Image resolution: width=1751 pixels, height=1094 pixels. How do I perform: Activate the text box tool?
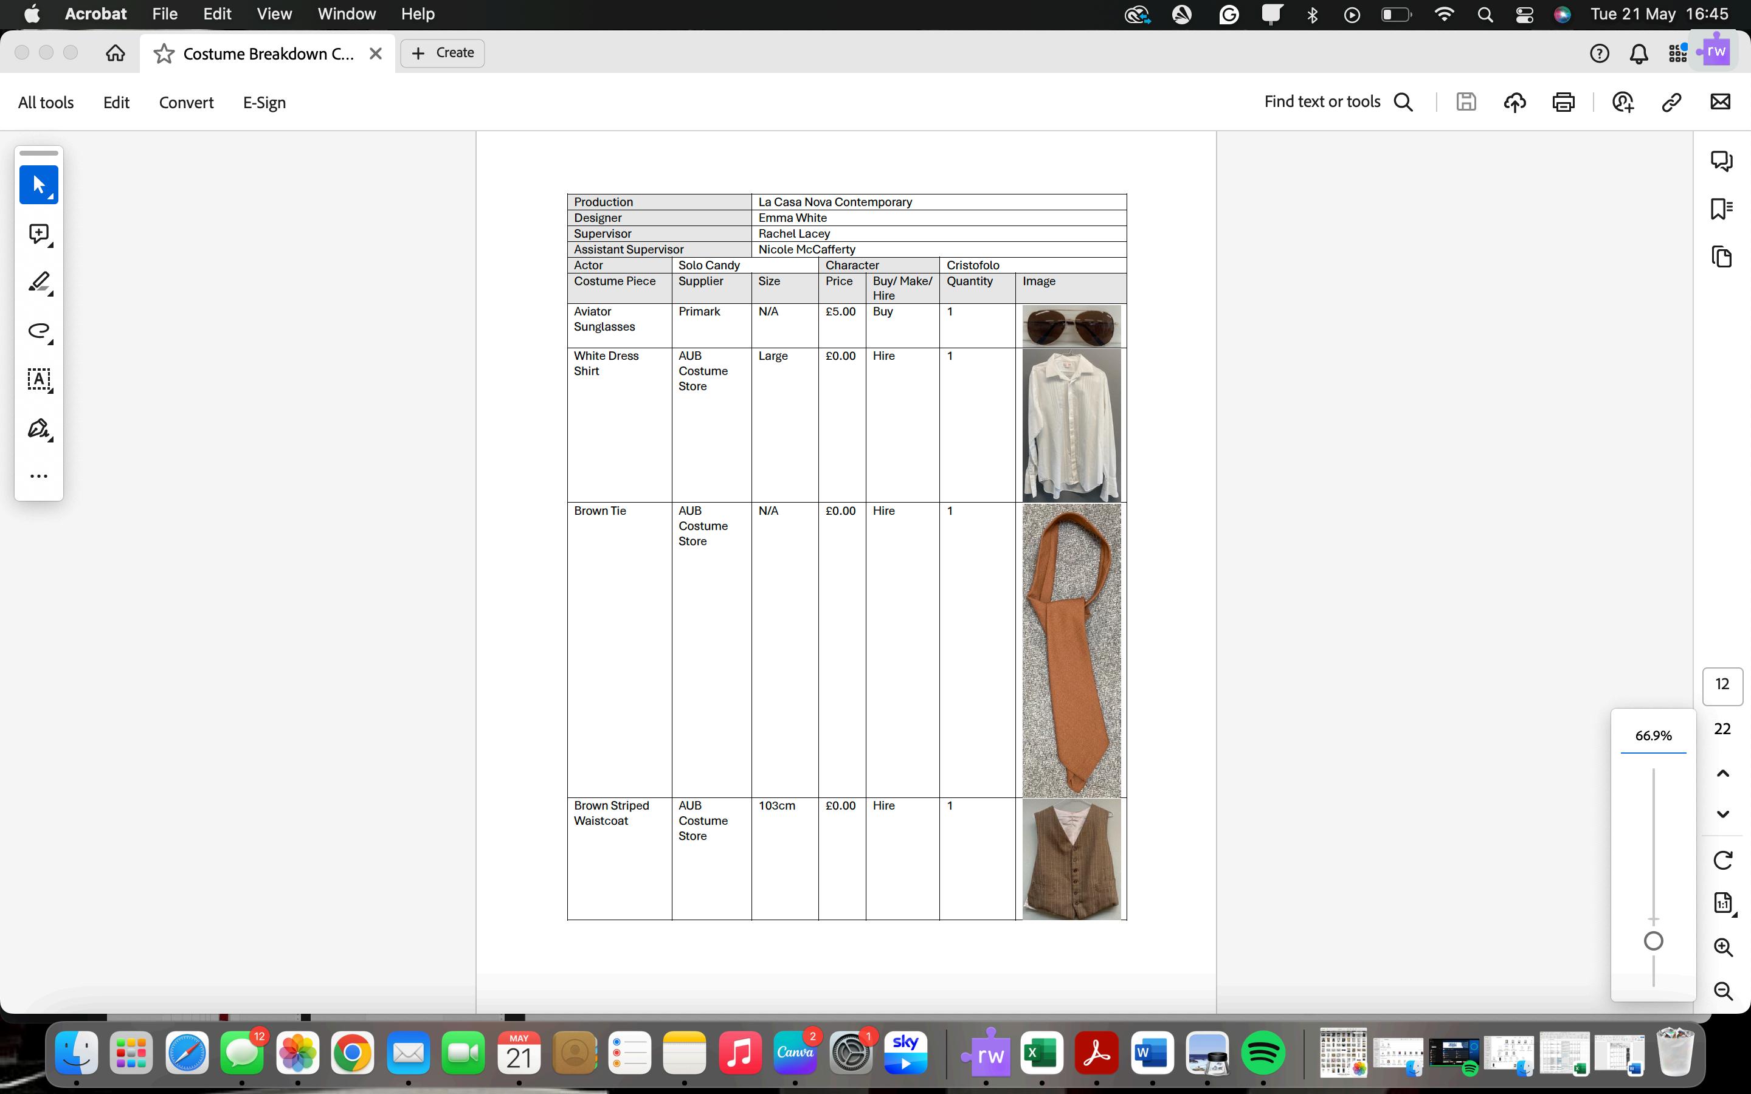click(38, 380)
